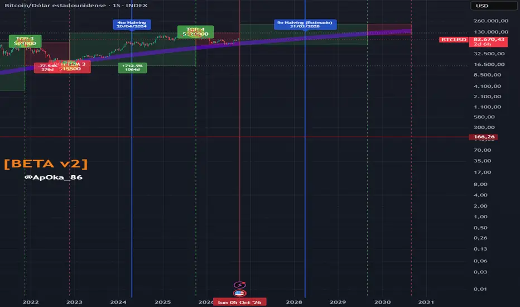Screen dimensions: 520x307
Task: Click 32.500,00 on the price scale
Action: point(489,54)
